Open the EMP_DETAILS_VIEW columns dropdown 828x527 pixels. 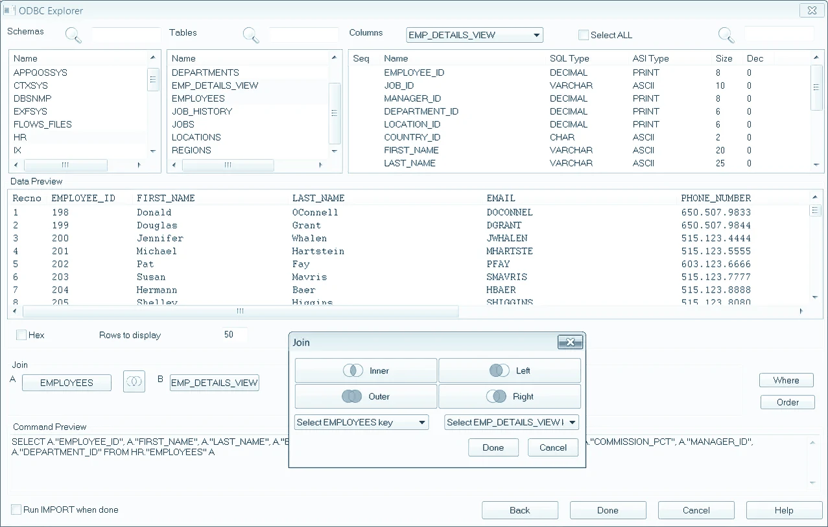click(475, 35)
